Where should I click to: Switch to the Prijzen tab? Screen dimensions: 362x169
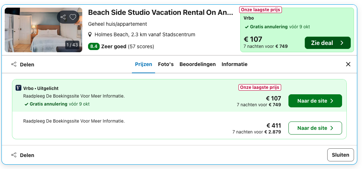(143, 64)
